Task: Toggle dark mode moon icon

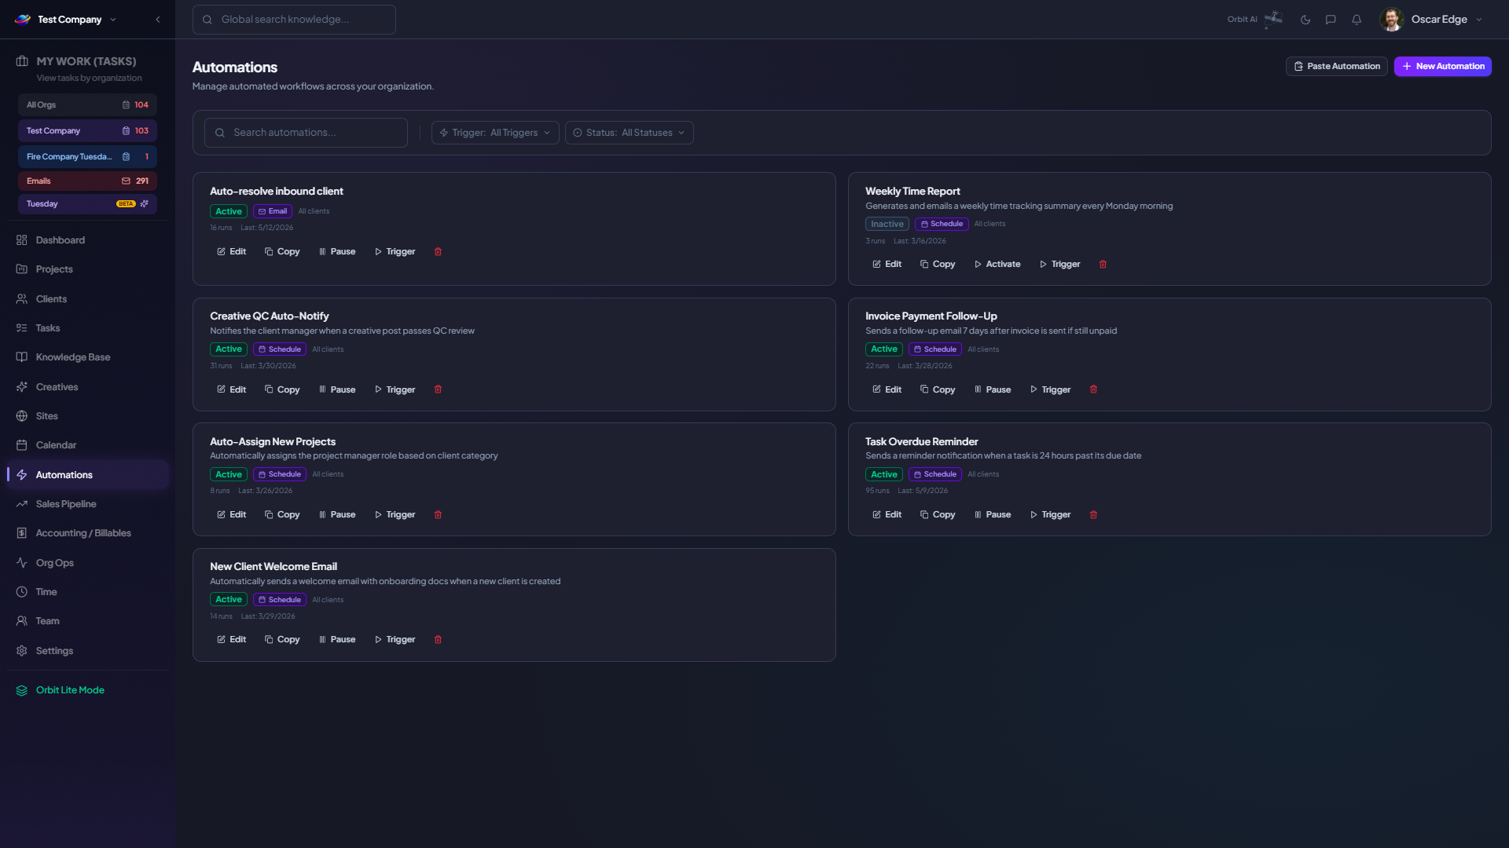Action: click(1305, 20)
